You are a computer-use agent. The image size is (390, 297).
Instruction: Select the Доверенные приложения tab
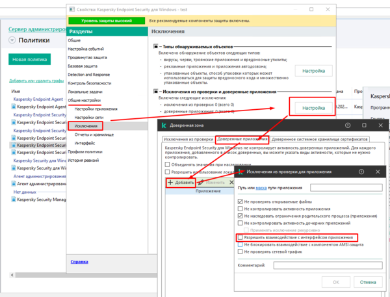pyautogui.click(x=242, y=139)
